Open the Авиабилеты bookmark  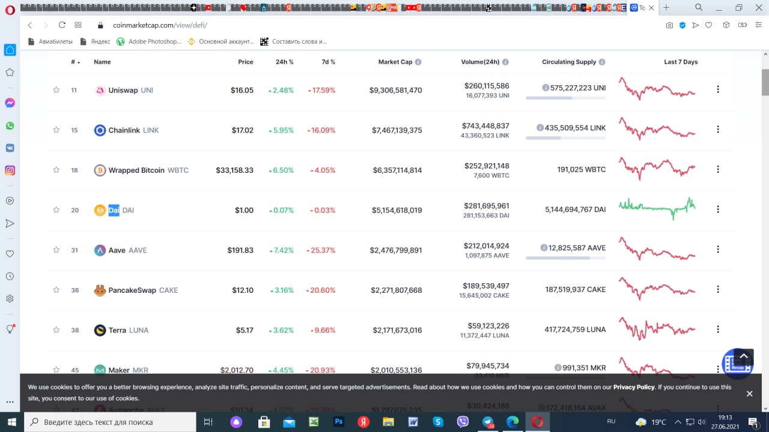click(x=50, y=41)
